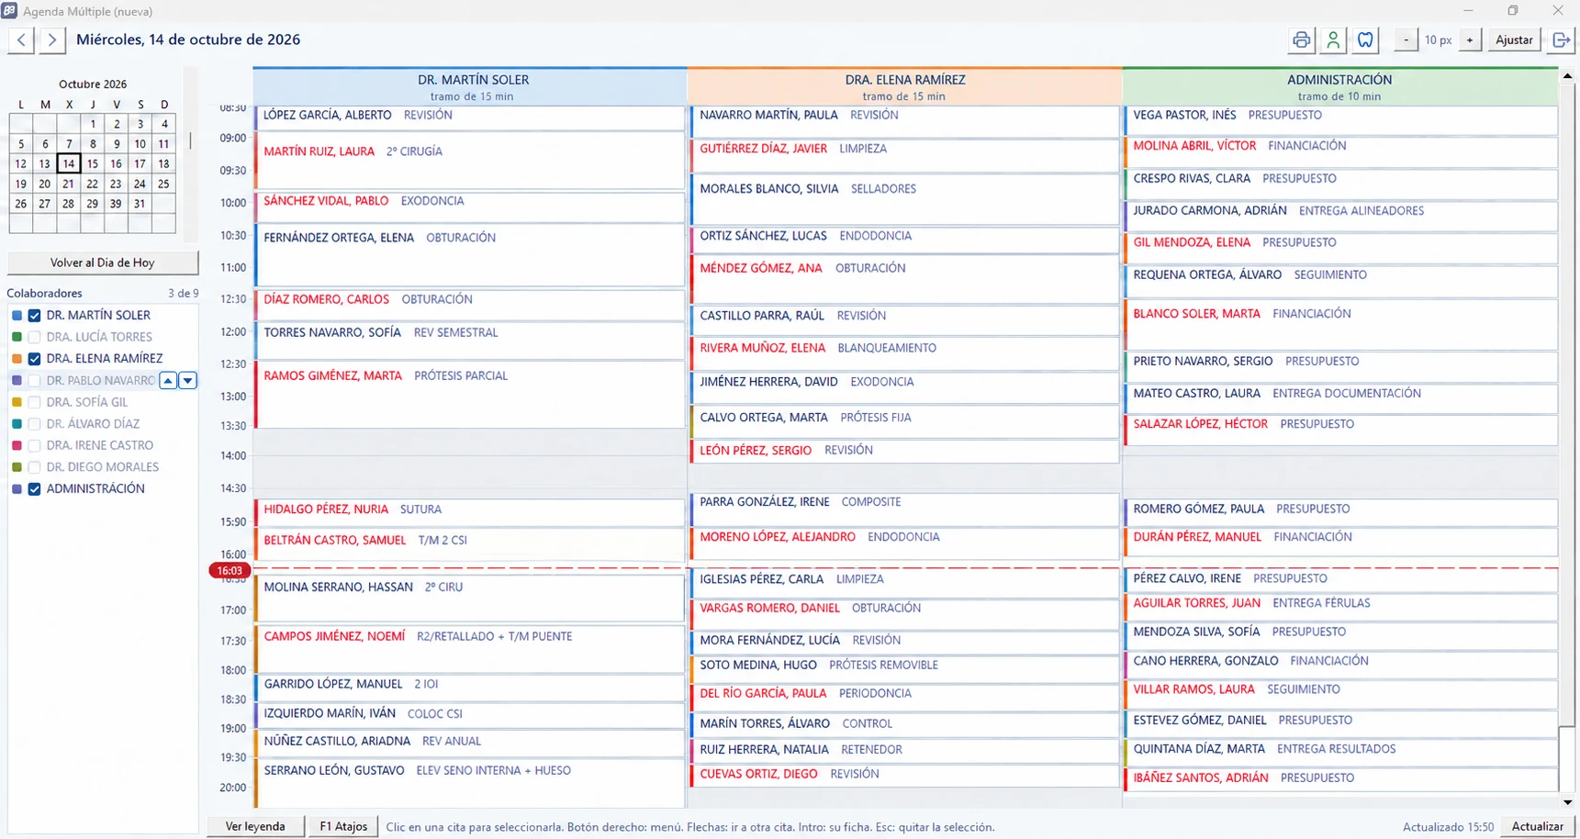Click the printer icon in toolbar
The image size is (1580, 839).
[x=1301, y=39]
